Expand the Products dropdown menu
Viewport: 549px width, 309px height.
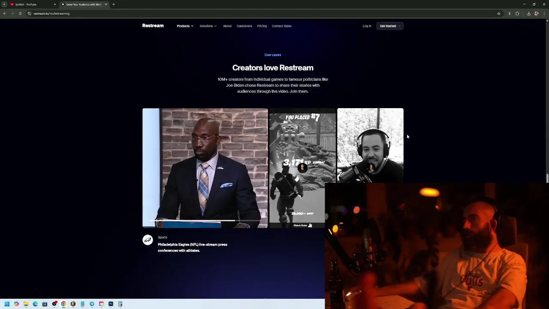pyautogui.click(x=185, y=26)
